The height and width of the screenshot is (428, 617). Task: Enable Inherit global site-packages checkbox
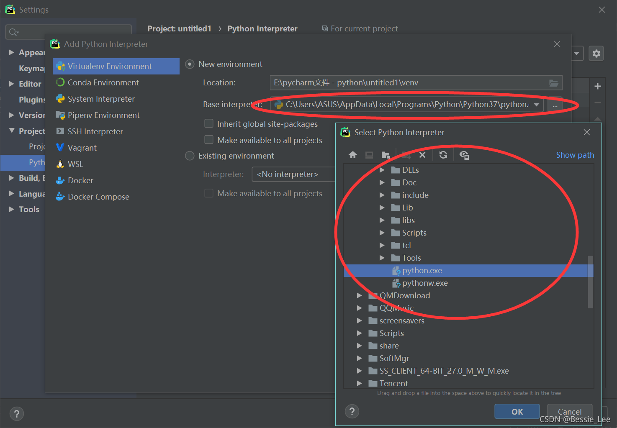pos(209,123)
